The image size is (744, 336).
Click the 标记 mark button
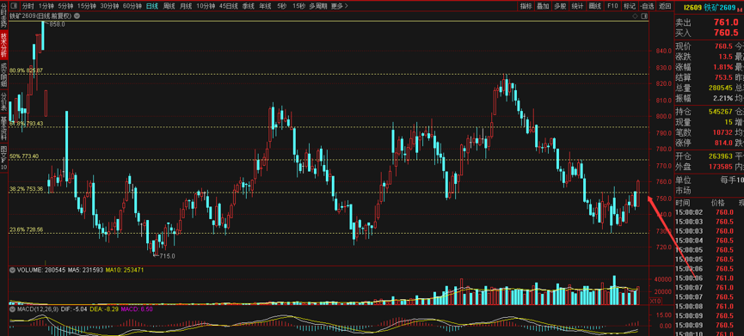coord(629,6)
